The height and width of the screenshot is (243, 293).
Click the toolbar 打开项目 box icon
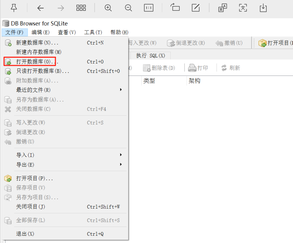(262, 43)
